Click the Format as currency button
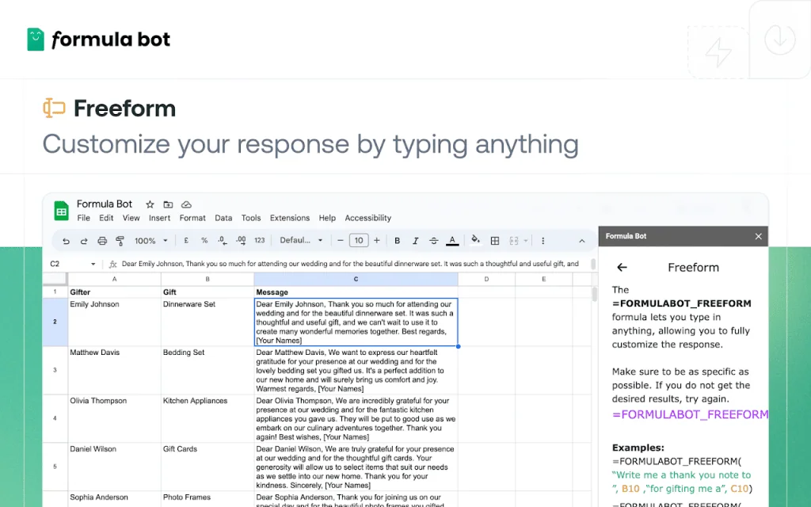 185,241
